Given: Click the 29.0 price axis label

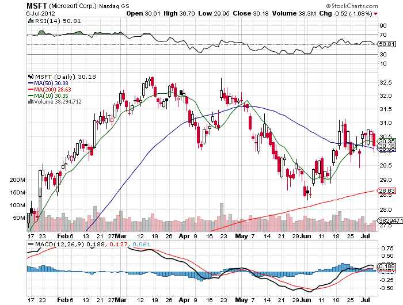Looking at the screenshot, I should 386,180.
